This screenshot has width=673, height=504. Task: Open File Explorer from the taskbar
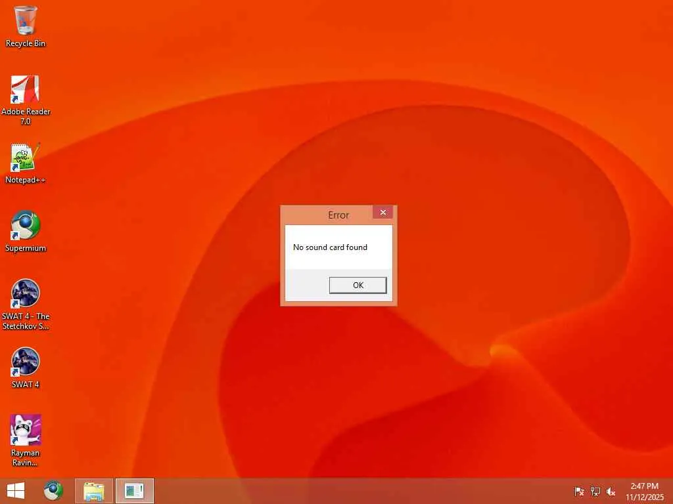tap(93, 491)
